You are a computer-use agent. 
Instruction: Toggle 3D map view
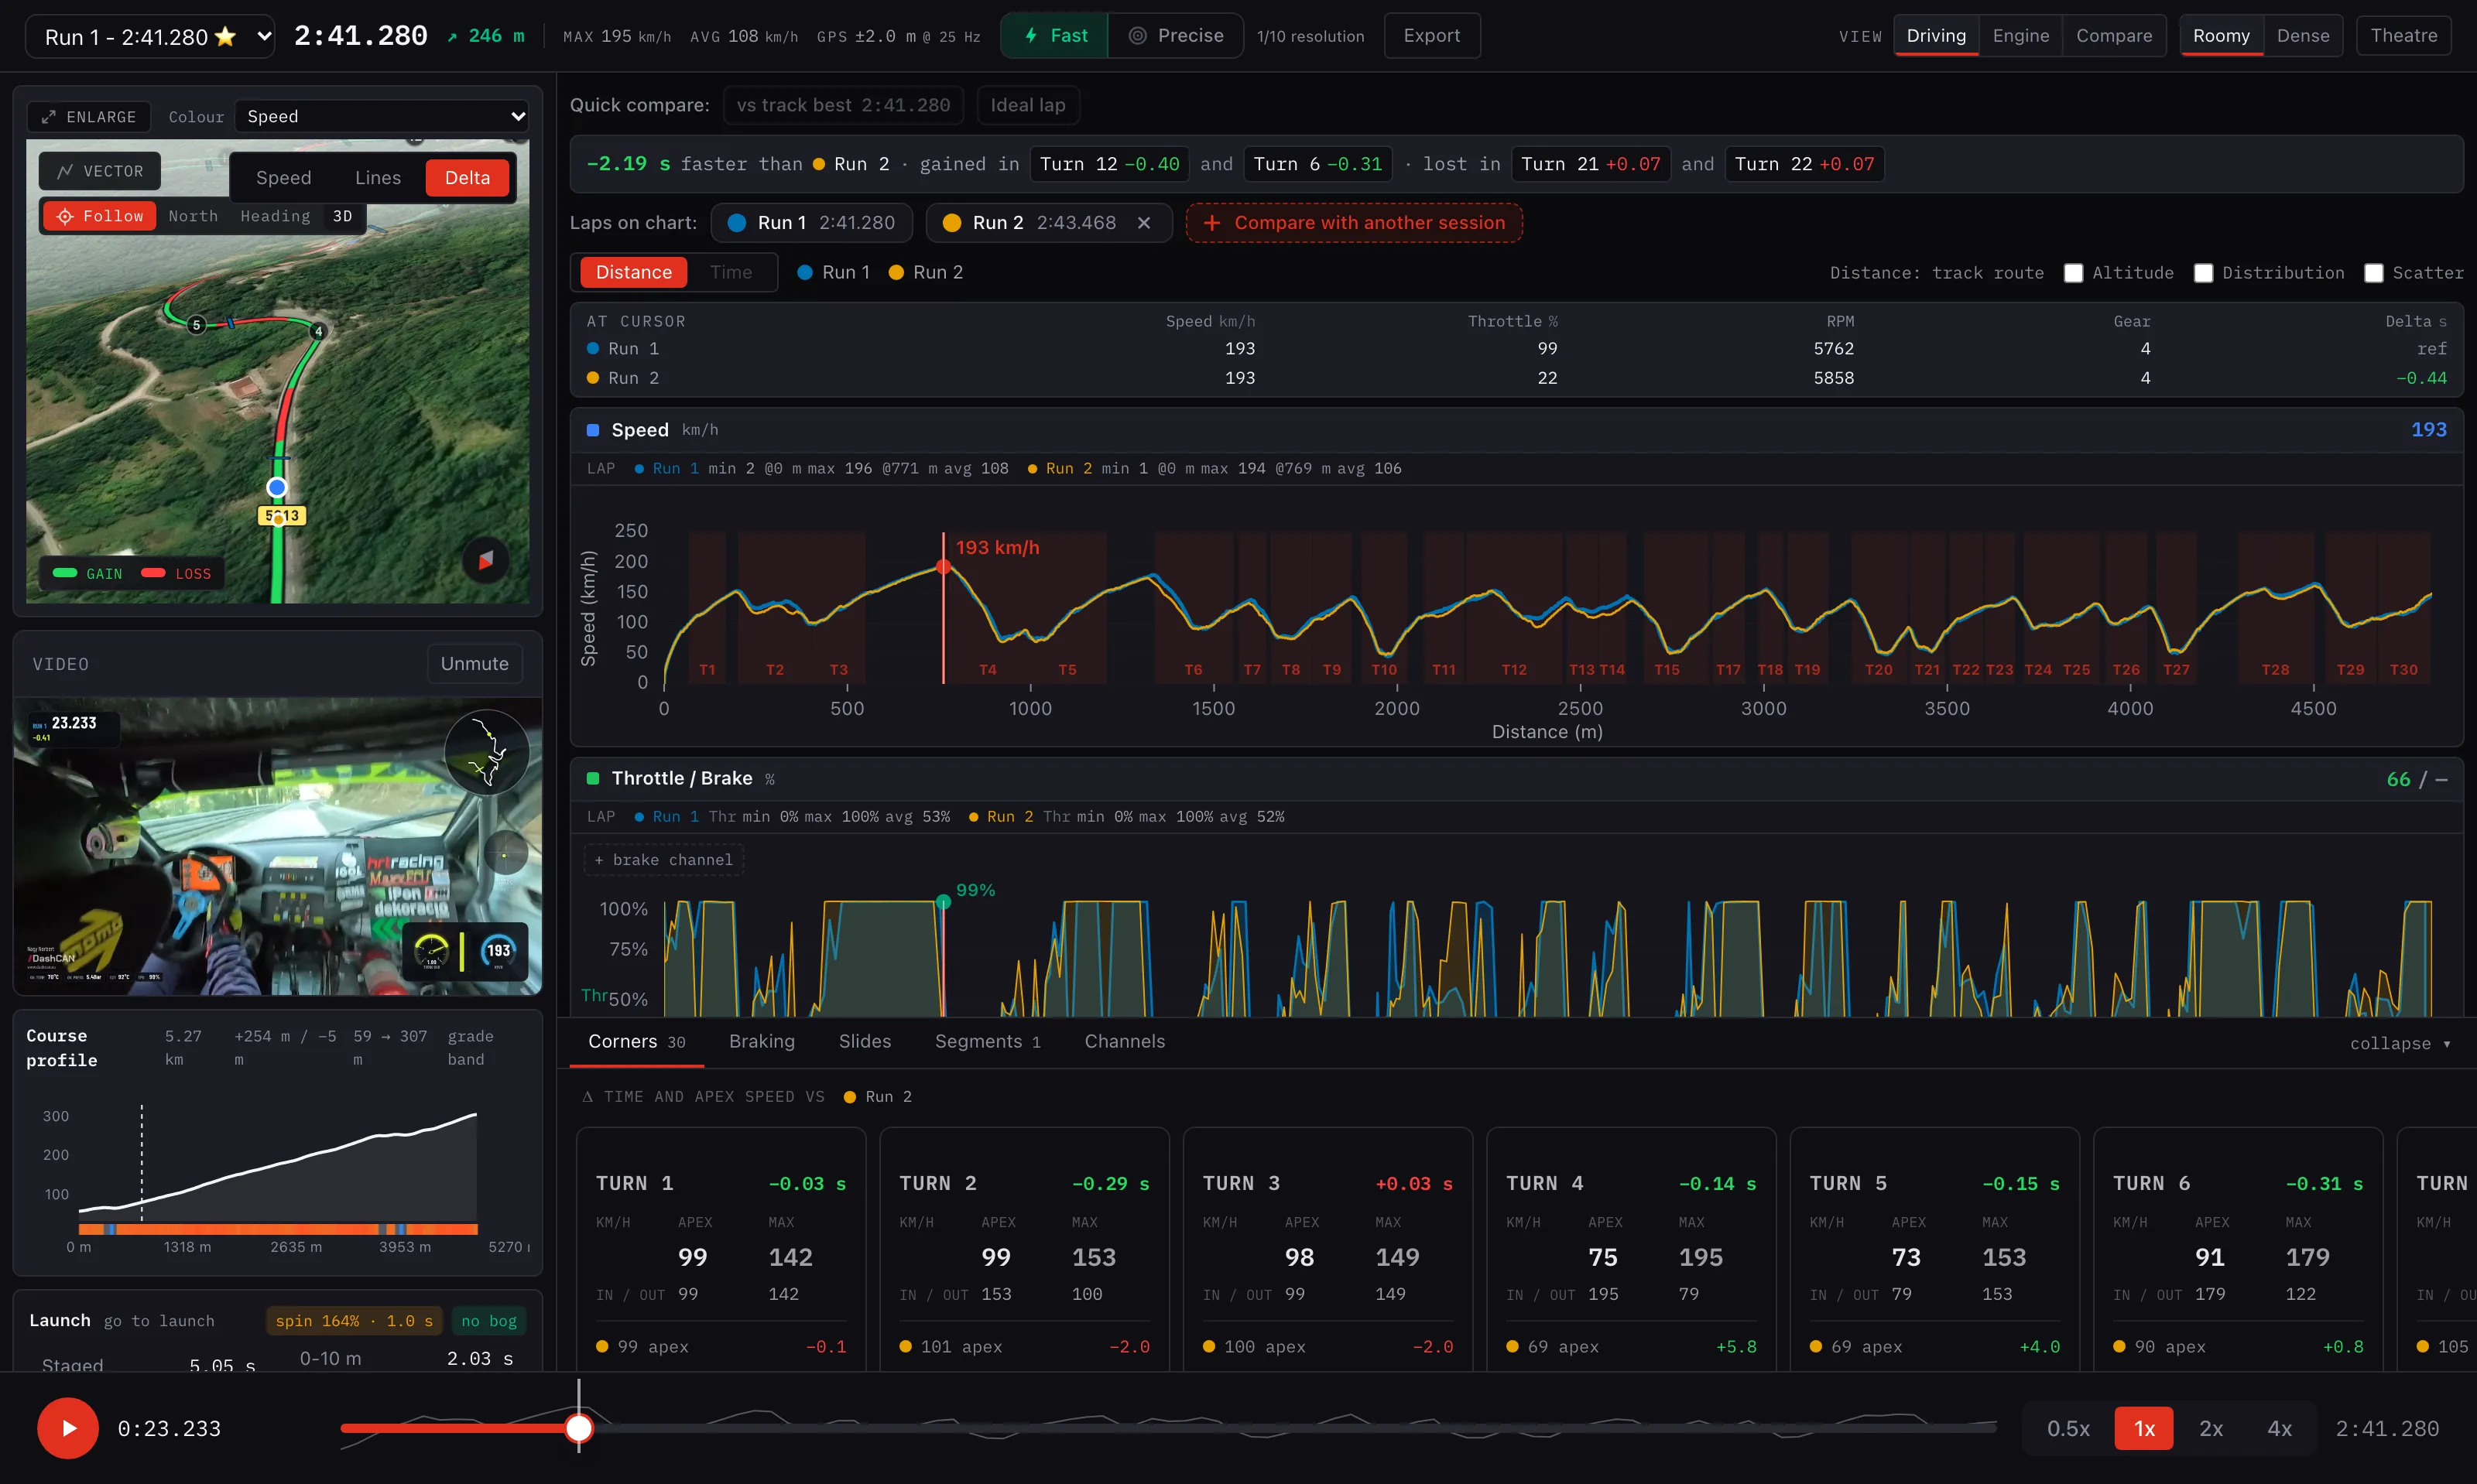click(342, 216)
